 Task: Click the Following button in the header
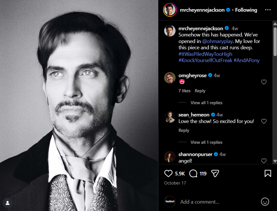[246, 10]
